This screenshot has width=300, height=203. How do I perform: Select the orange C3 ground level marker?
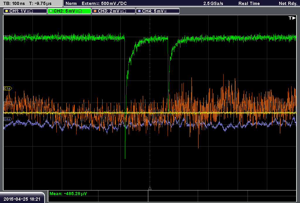click(x=7, y=103)
